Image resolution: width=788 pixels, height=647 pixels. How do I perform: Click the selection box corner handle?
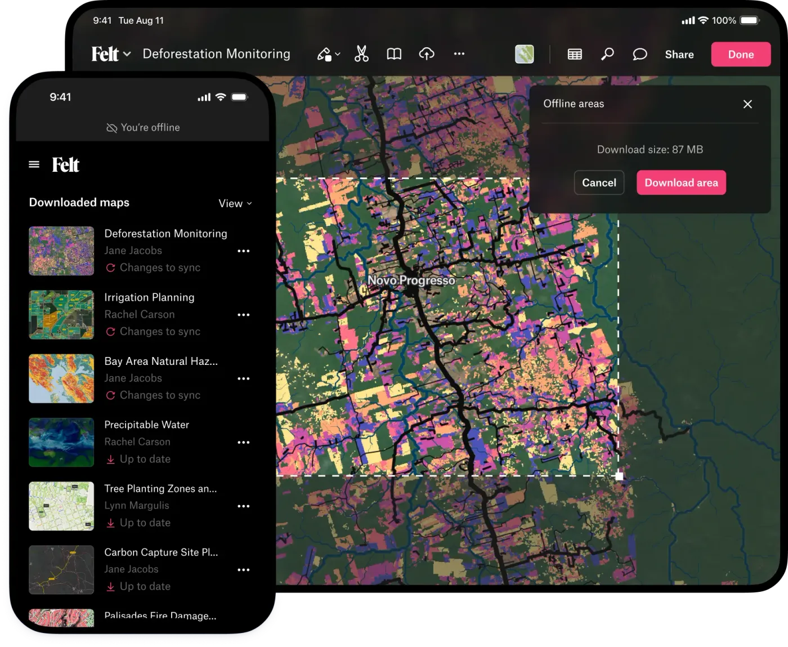tap(619, 476)
